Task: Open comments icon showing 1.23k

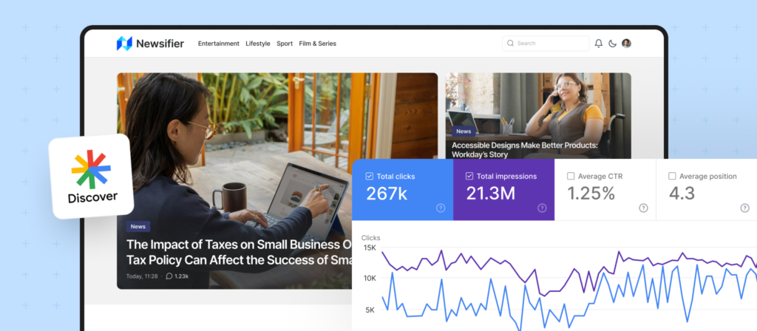Action: coord(169,276)
